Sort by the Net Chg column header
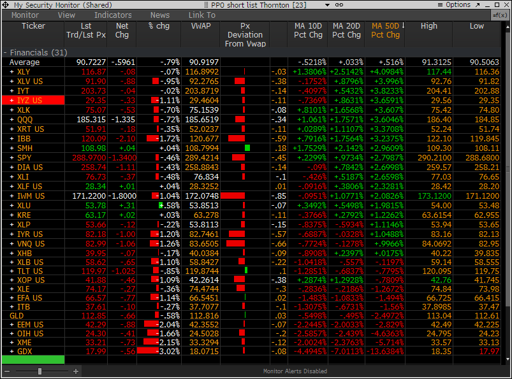 tap(122, 31)
